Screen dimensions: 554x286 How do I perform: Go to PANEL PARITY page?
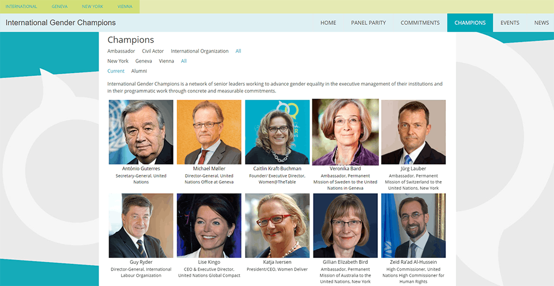[368, 23]
